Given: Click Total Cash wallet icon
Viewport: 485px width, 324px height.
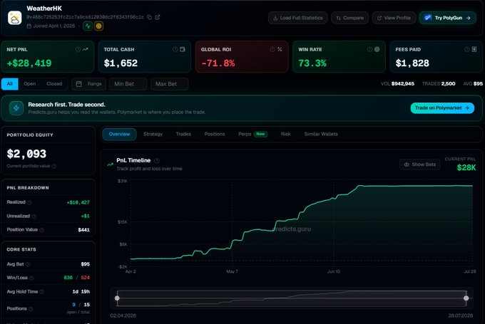Looking at the screenshot, I should pos(183,49).
